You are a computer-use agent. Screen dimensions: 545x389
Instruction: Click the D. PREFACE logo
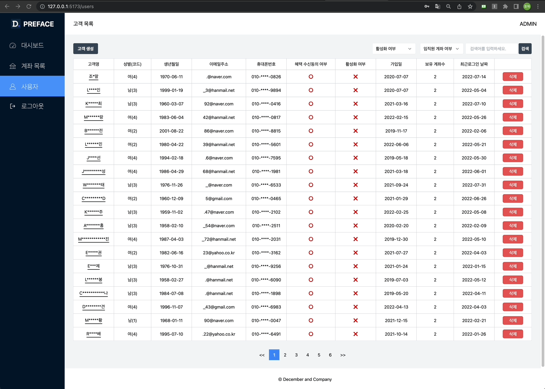pos(32,24)
